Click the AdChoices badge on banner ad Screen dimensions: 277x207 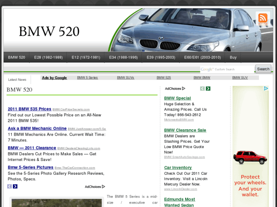[x=266, y=88]
